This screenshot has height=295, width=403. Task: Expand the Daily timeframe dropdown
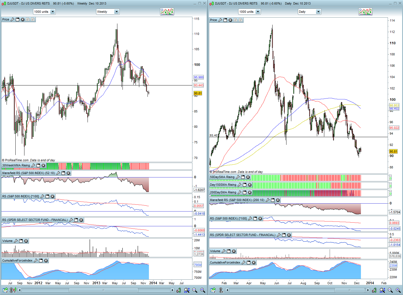tap(318, 12)
